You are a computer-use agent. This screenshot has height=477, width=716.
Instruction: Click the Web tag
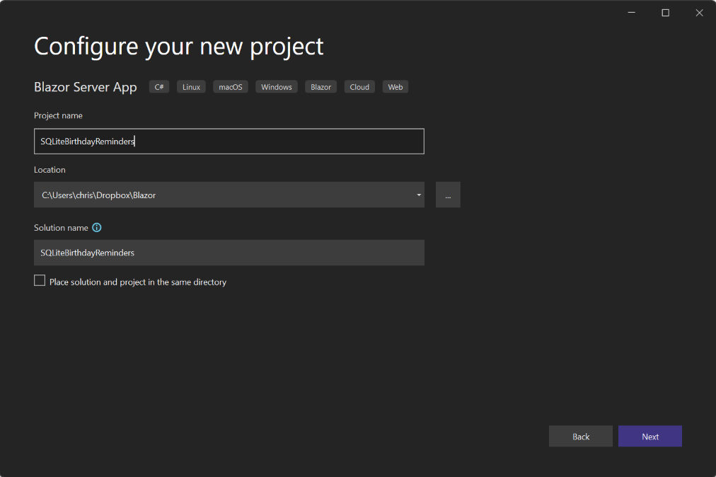pos(395,87)
